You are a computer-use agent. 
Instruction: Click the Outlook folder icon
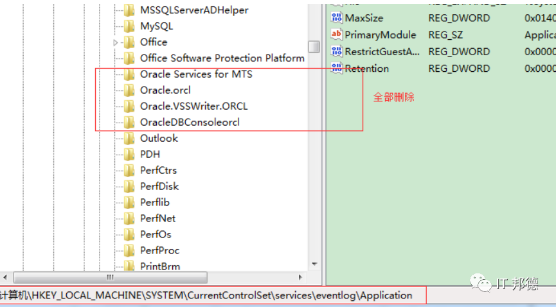[x=129, y=139]
